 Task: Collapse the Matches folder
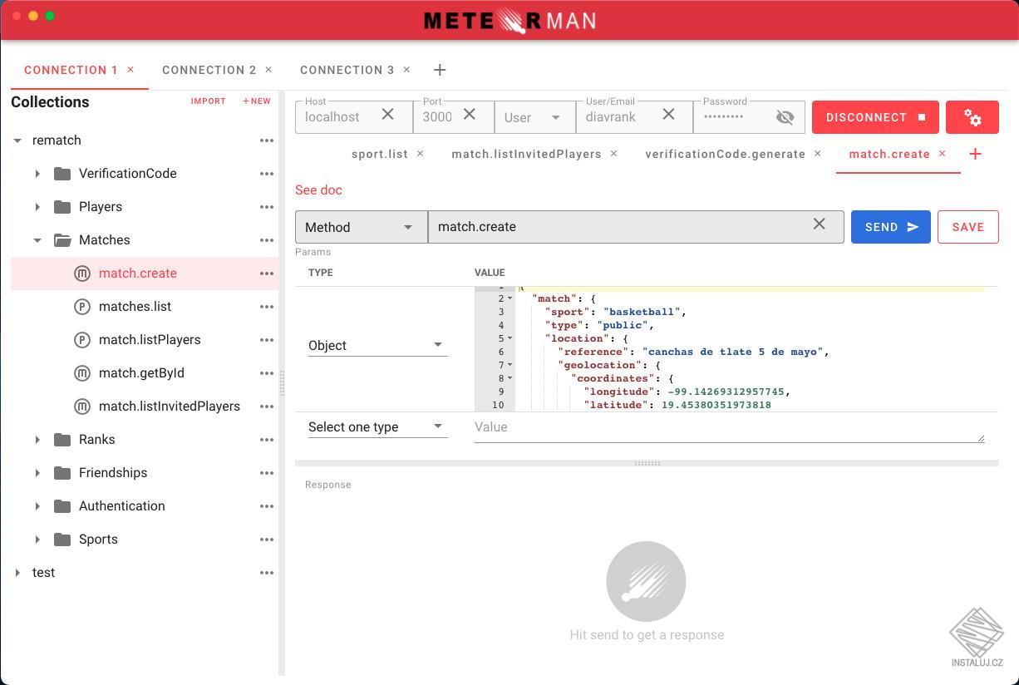pos(37,240)
